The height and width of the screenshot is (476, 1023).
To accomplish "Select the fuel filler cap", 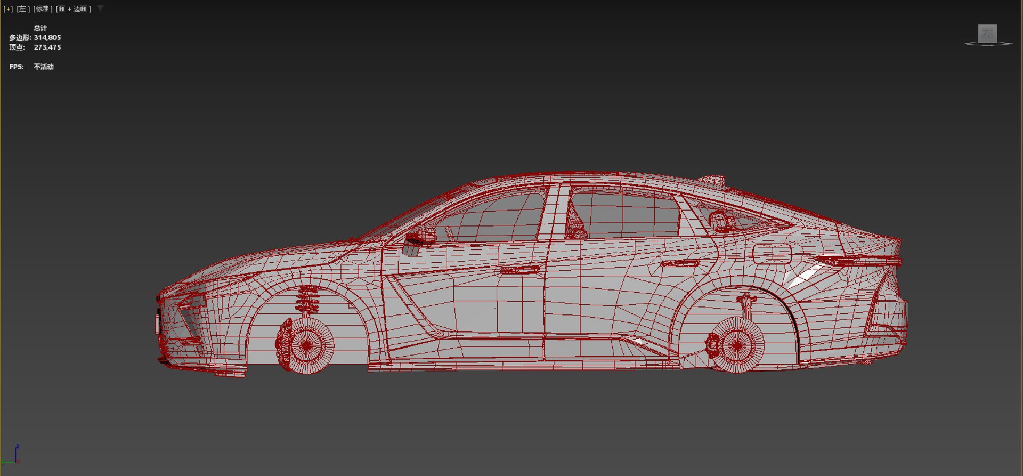I will point(772,253).
